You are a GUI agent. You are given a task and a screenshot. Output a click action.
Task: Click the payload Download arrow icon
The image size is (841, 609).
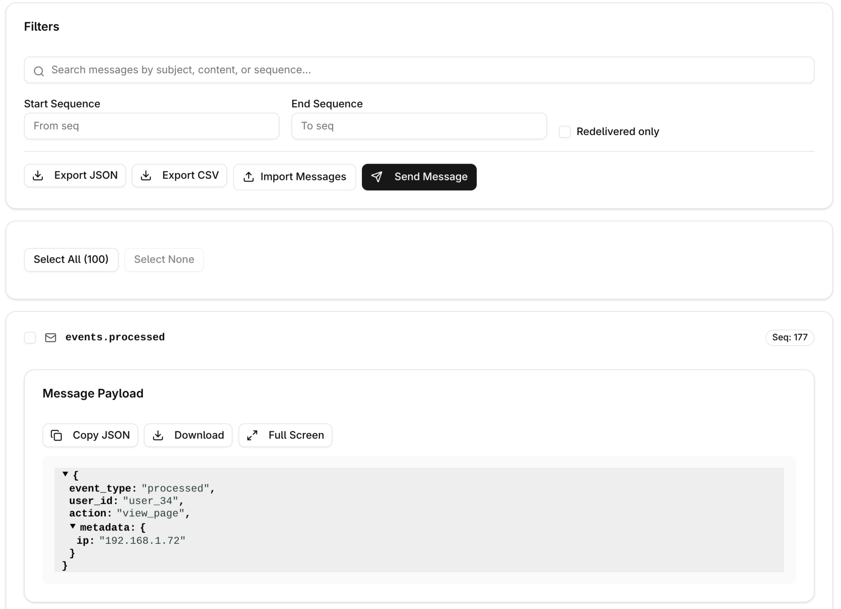[x=158, y=435]
